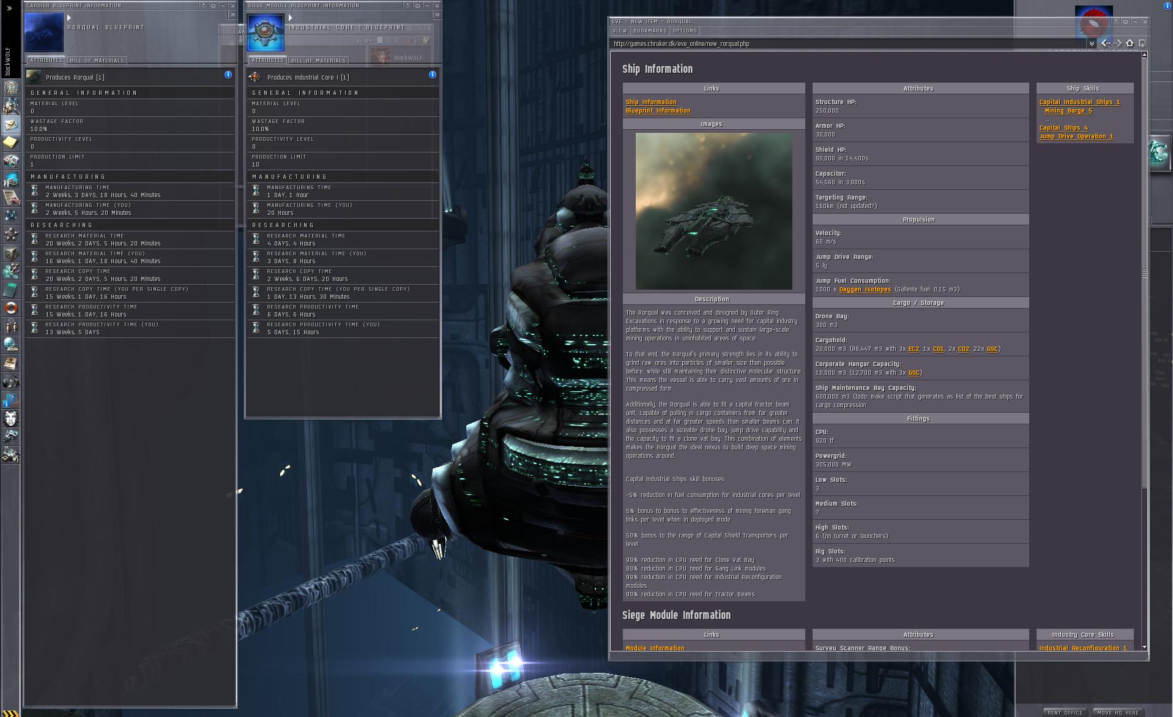The height and width of the screenshot is (717, 1173).
Task: Open the blue screen sidebar icon under Fitting
Action: coord(10,179)
